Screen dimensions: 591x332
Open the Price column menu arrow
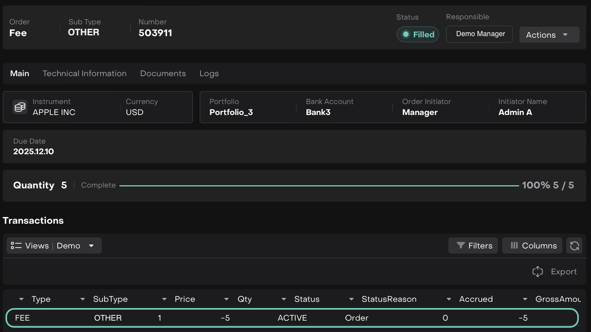(x=164, y=299)
